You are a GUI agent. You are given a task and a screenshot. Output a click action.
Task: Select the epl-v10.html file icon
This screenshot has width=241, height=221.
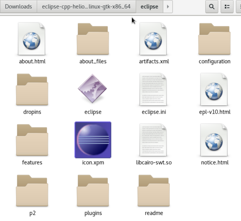tap(214, 89)
